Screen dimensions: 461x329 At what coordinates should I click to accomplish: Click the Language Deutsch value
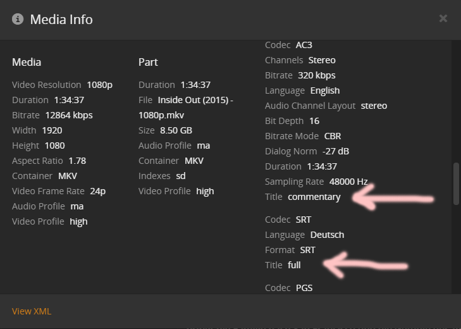pos(327,235)
